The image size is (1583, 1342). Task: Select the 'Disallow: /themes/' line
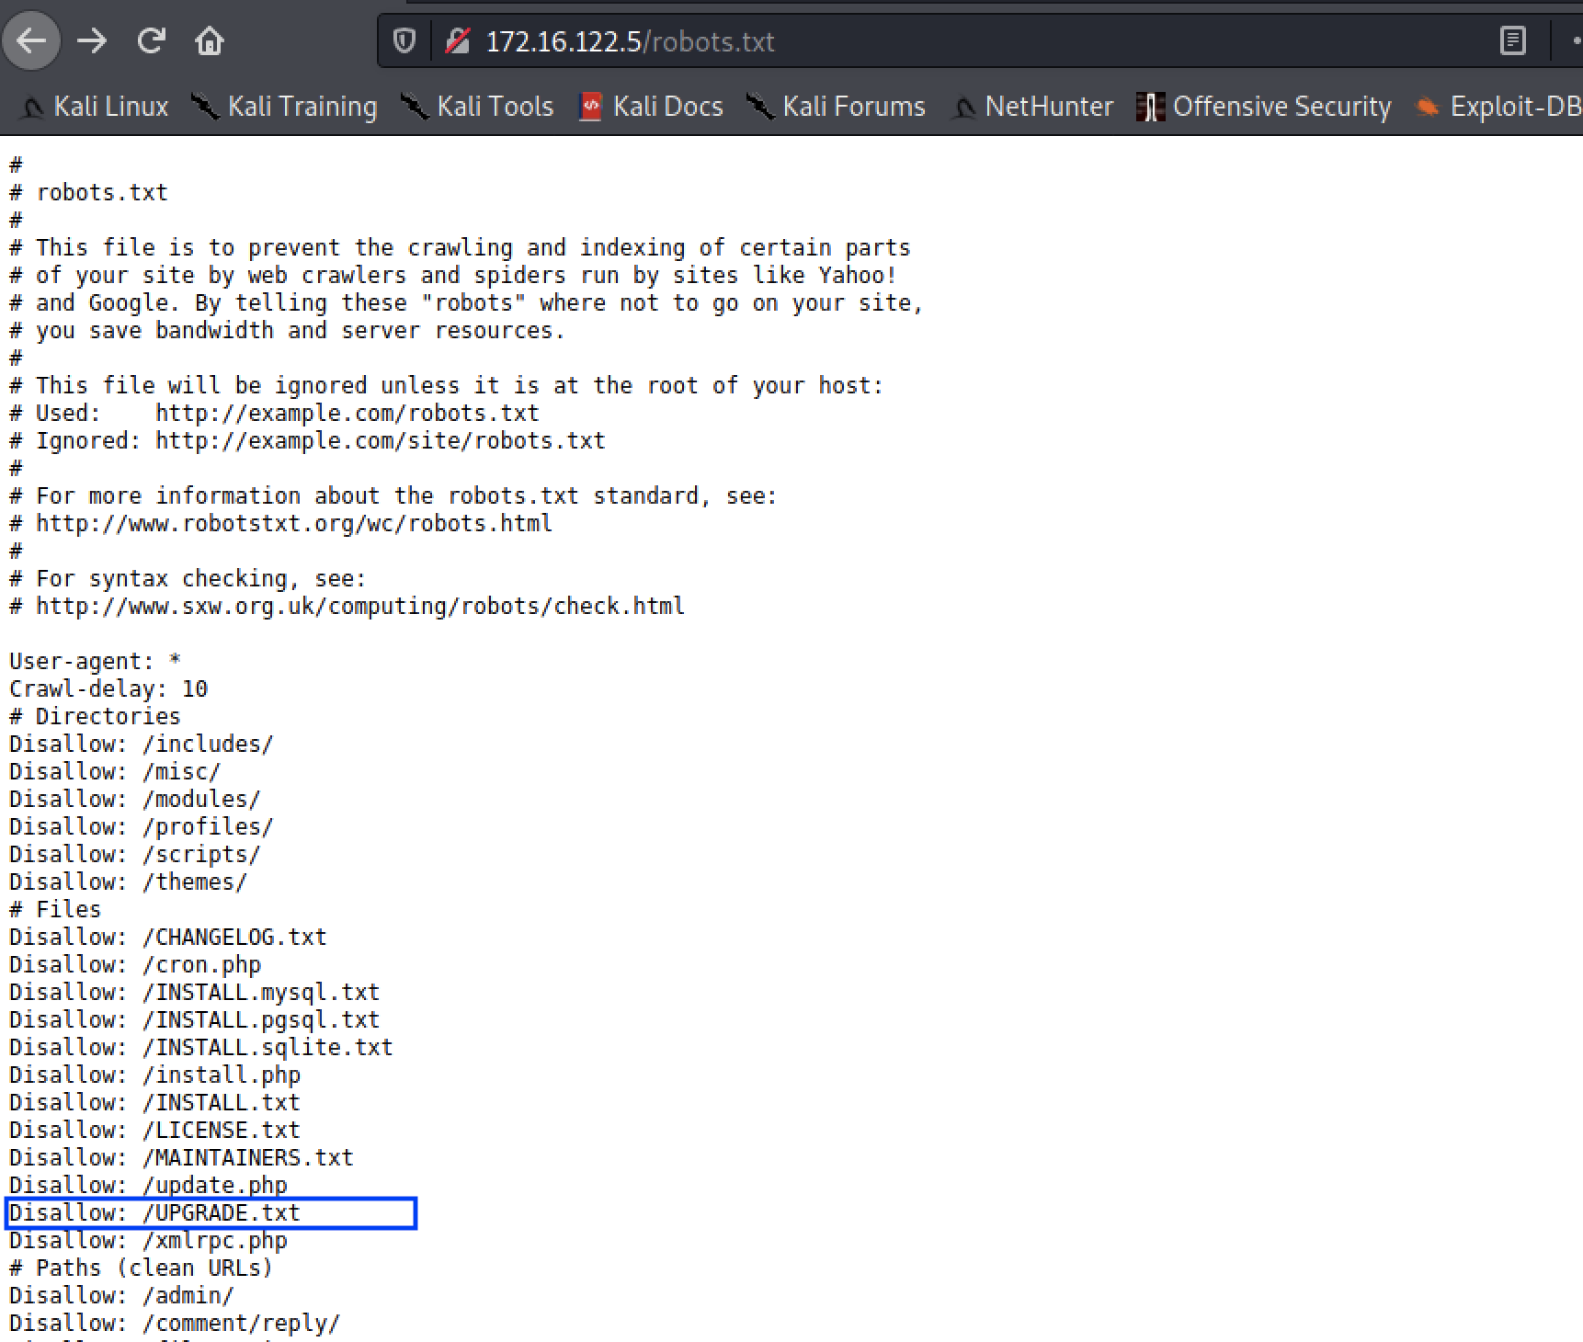pyautogui.click(x=129, y=881)
